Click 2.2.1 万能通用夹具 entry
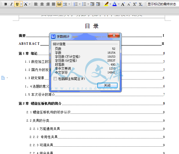Screen dimensions: 179x154 (97, 129)
